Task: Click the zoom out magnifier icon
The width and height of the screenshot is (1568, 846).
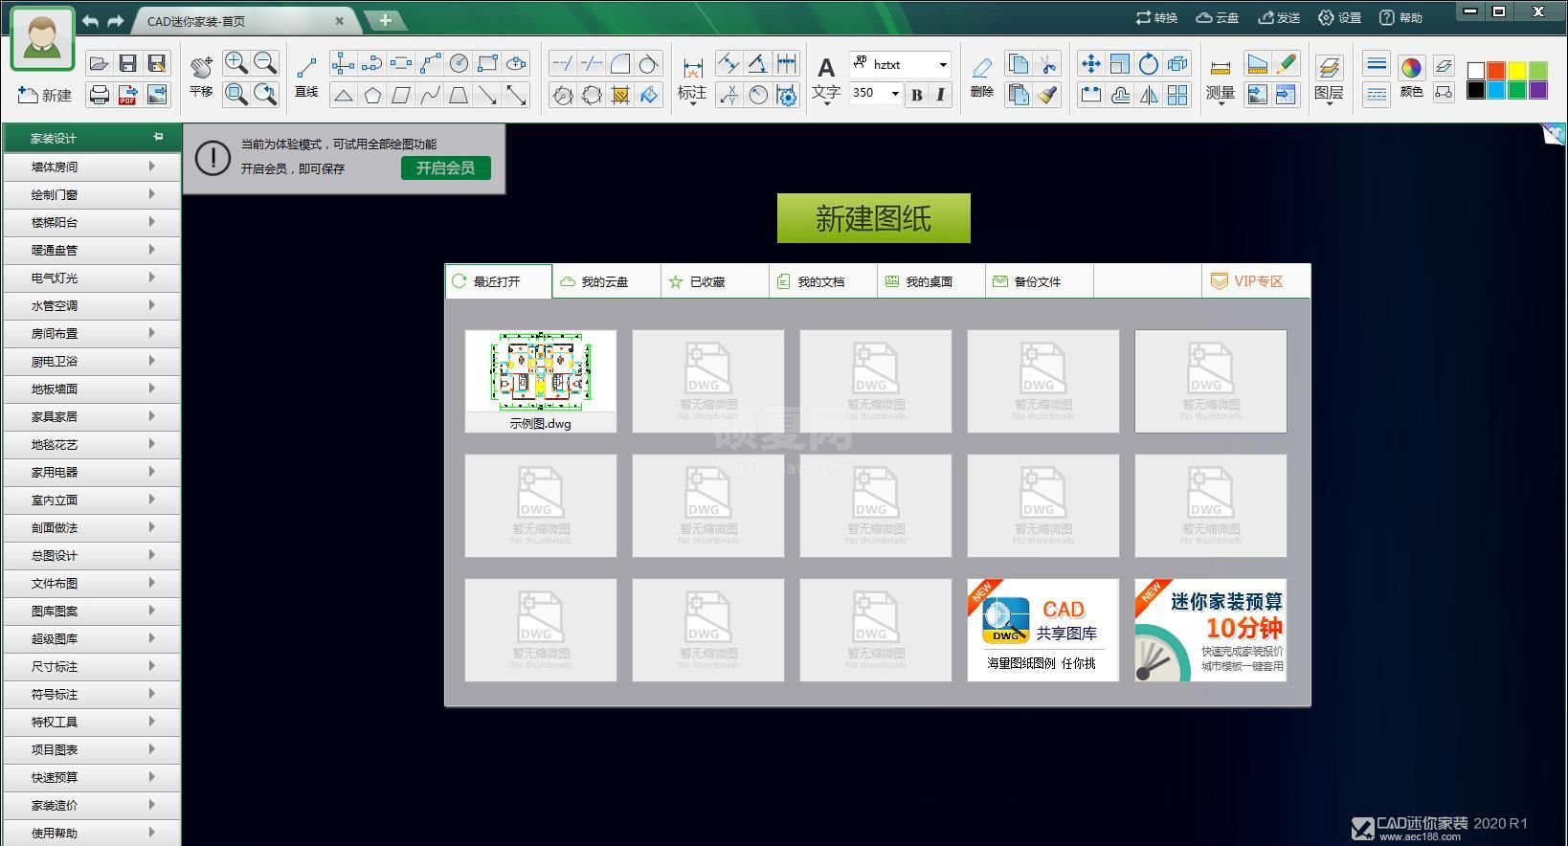Action: tap(265, 63)
